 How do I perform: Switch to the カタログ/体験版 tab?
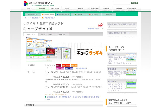tap(46, 35)
